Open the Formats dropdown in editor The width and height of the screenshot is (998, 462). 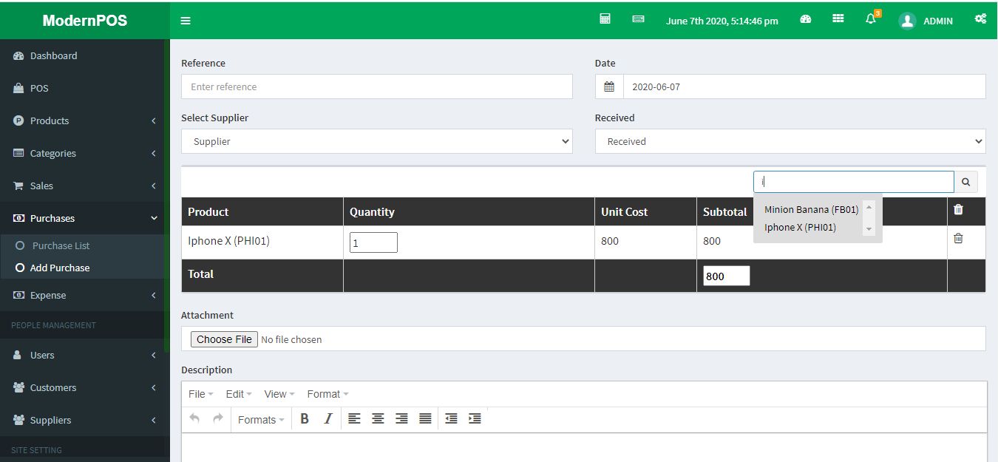point(261,419)
